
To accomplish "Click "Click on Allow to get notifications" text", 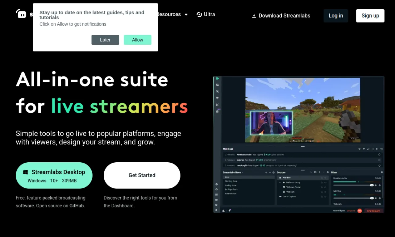I will pos(73,24).
